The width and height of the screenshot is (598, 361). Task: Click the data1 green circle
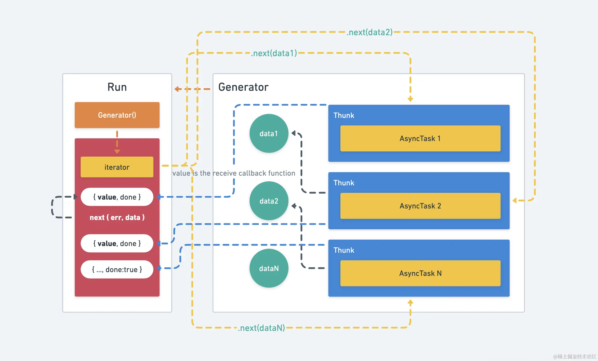[x=269, y=133]
